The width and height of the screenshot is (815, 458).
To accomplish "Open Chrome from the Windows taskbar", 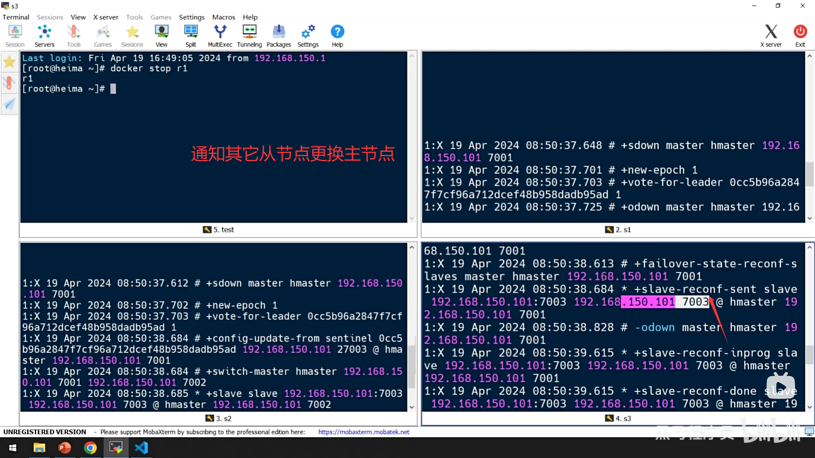I will [90, 448].
